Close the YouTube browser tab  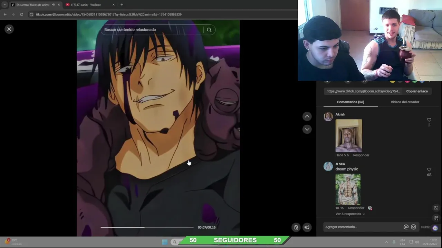click(x=114, y=4)
